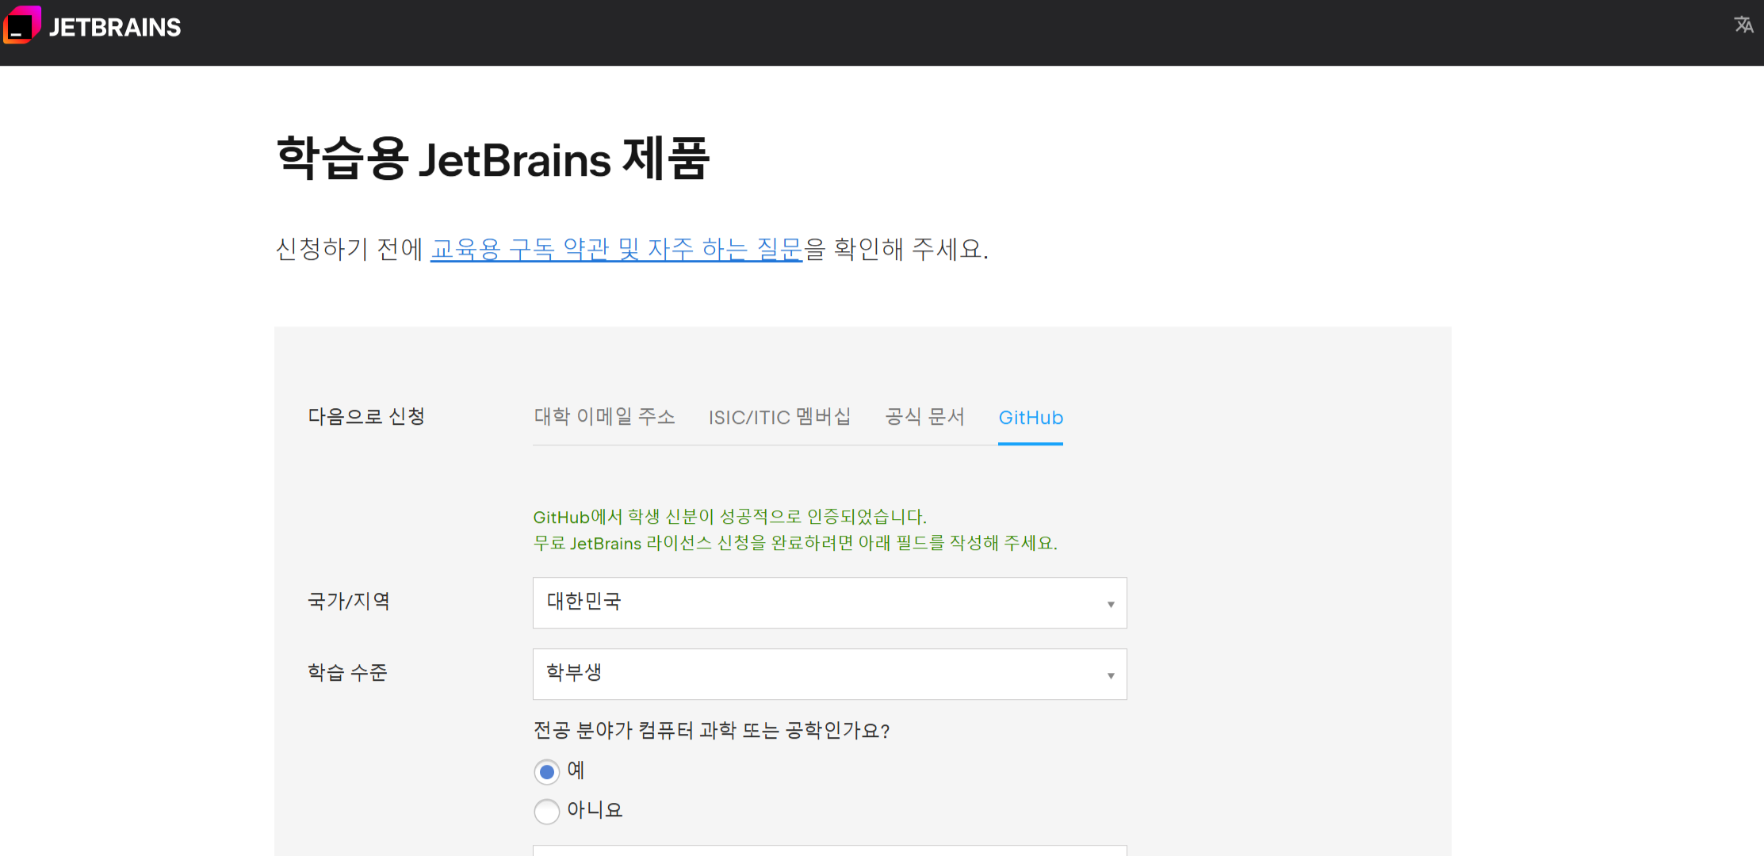Screen dimensions: 1764x856
Task: Click the arrow on the 대한민국 dropdown
Action: coord(1111,604)
